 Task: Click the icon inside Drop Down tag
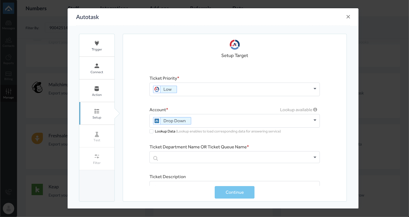tap(157, 121)
